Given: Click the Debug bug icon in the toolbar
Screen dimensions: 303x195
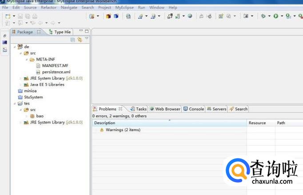Looking at the screenshot, I should (263, 16).
